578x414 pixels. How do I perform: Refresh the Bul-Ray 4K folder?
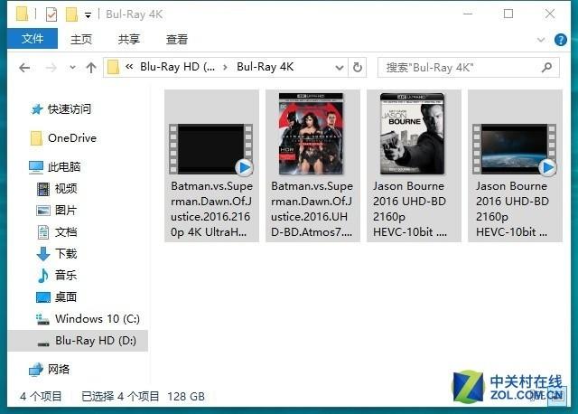(358, 68)
